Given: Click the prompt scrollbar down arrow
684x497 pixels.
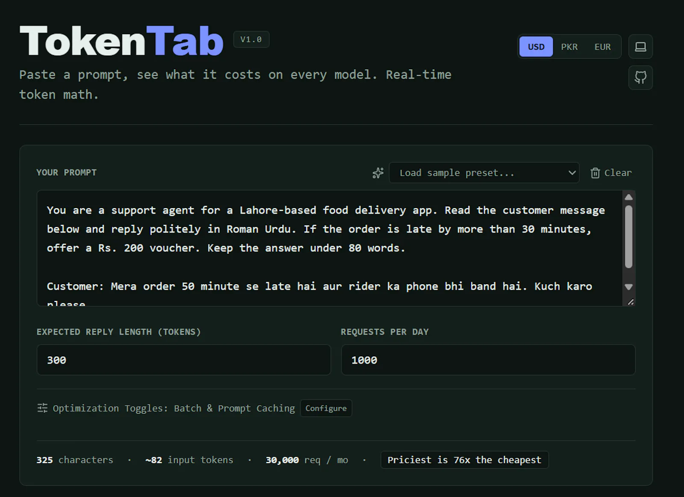Looking at the screenshot, I should [628, 287].
